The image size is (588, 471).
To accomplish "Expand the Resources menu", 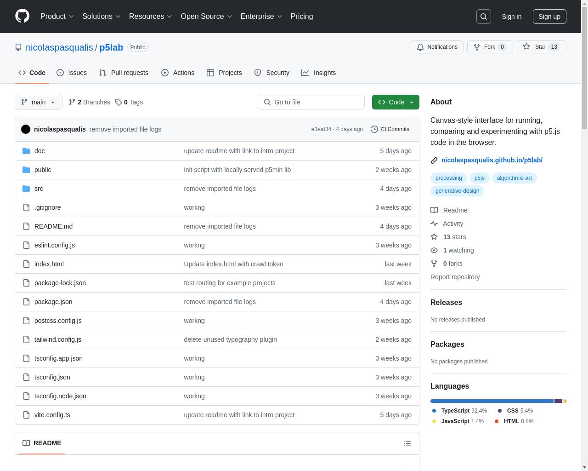I will [x=151, y=16].
